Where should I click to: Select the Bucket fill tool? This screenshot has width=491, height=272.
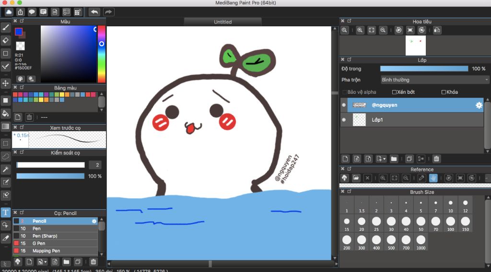(x=5, y=113)
